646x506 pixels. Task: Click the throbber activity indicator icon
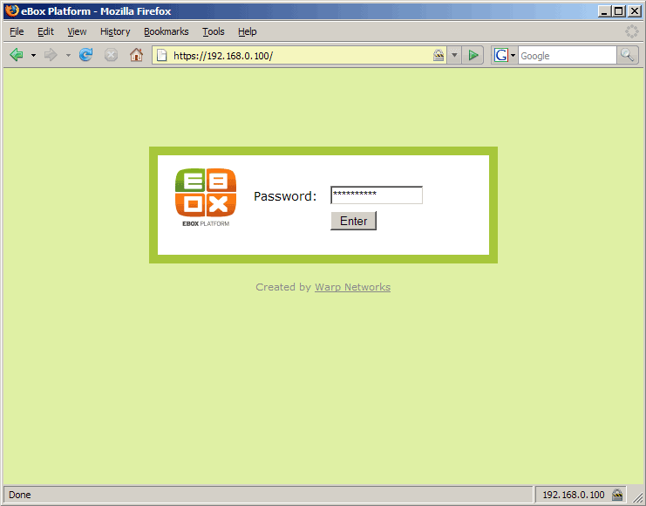631,31
